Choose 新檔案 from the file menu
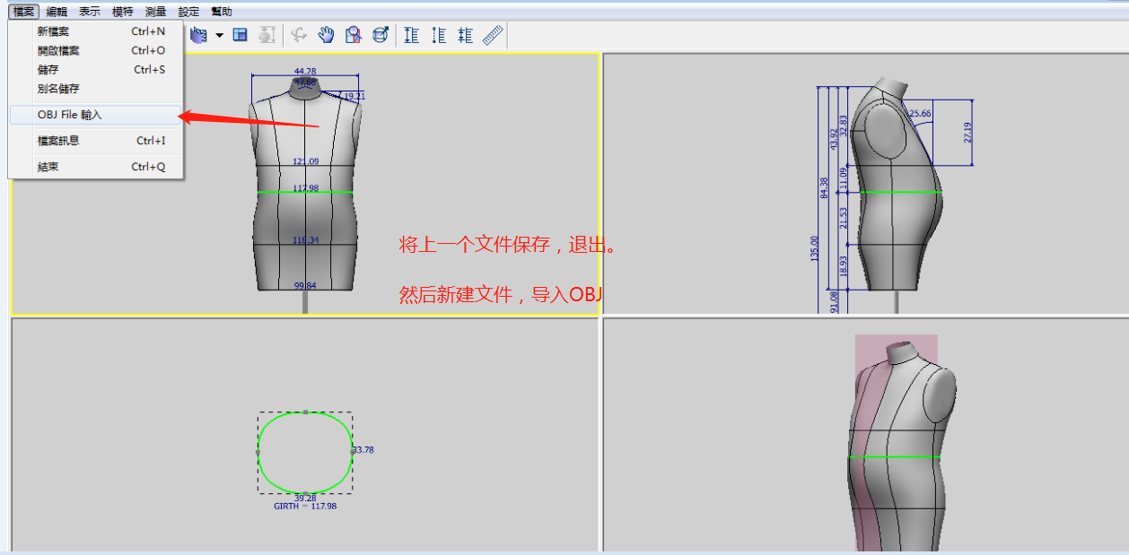The width and height of the screenshot is (1129, 555). click(x=95, y=31)
